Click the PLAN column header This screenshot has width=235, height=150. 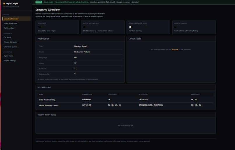(41, 94)
